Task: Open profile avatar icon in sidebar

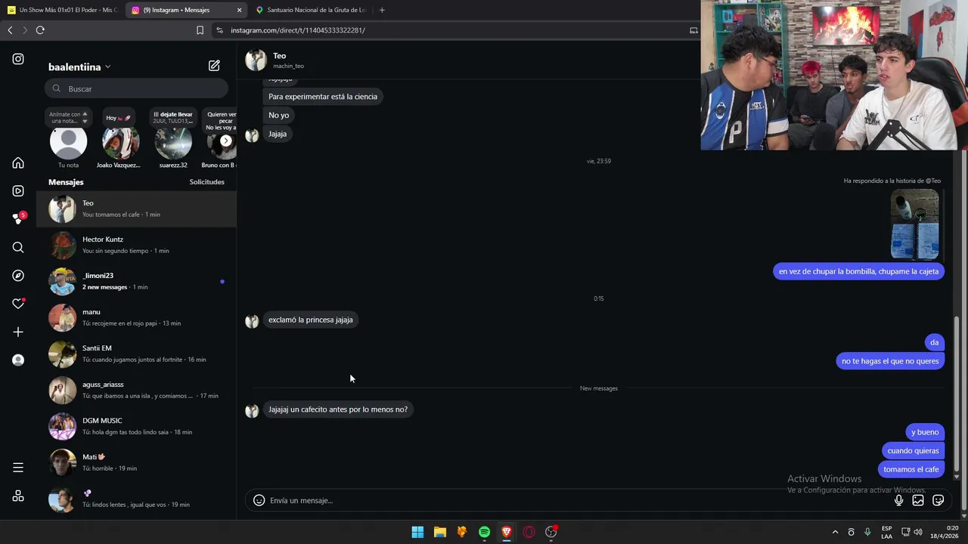Action: click(x=18, y=360)
